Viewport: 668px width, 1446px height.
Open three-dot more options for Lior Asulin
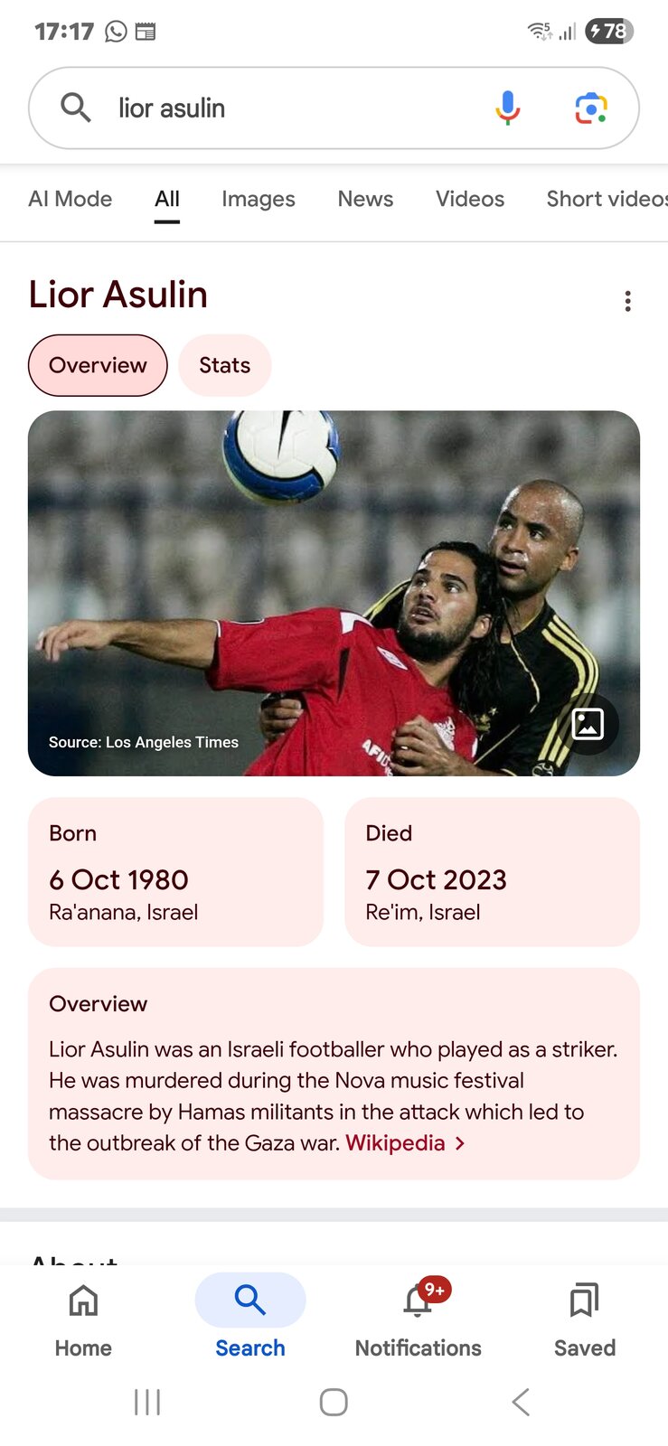(627, 301)
